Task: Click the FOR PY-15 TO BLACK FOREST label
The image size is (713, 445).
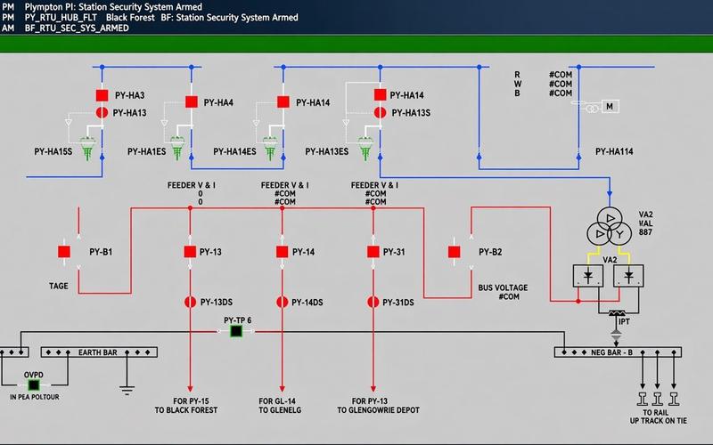Action: (186, 406)
